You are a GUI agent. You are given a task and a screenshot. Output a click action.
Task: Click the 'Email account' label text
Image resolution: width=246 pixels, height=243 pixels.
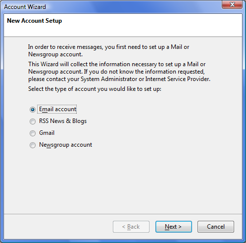coord(57,109)
